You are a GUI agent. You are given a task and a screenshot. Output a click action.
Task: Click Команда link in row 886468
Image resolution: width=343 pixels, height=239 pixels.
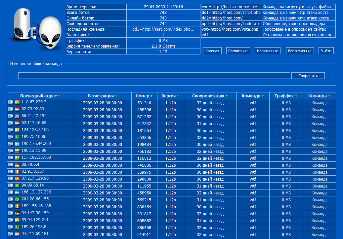(320, 228)
